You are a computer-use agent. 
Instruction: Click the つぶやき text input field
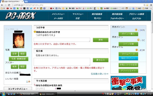pos(62,40)
